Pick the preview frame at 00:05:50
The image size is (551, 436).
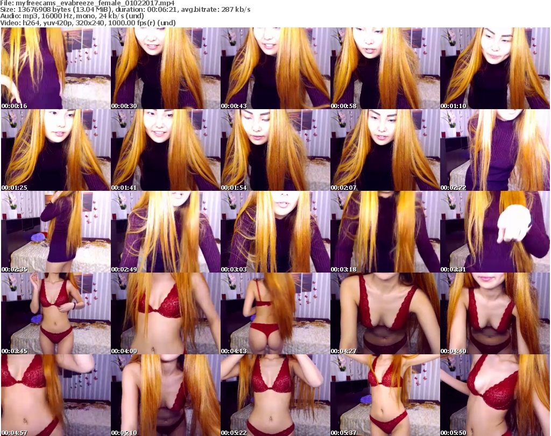click(x=495, y=395)
